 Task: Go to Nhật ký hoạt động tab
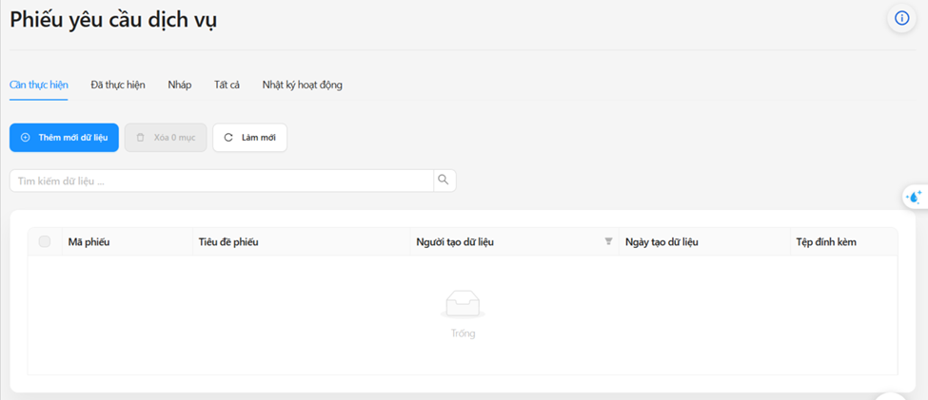(x=303, y=85)
